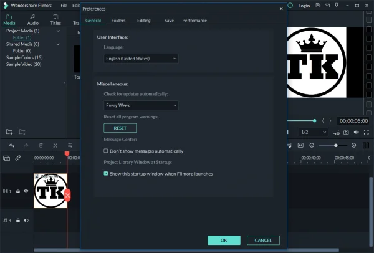Click mark-in brace in preview controls
This screenshot has width=374, height=253.
tap(323, 121)
